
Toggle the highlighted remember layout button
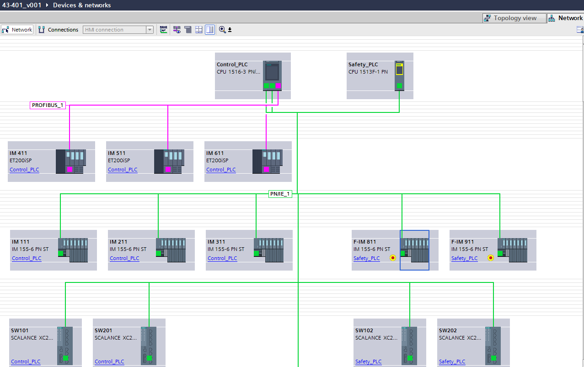pyautogui.click(x=209, y=30)
